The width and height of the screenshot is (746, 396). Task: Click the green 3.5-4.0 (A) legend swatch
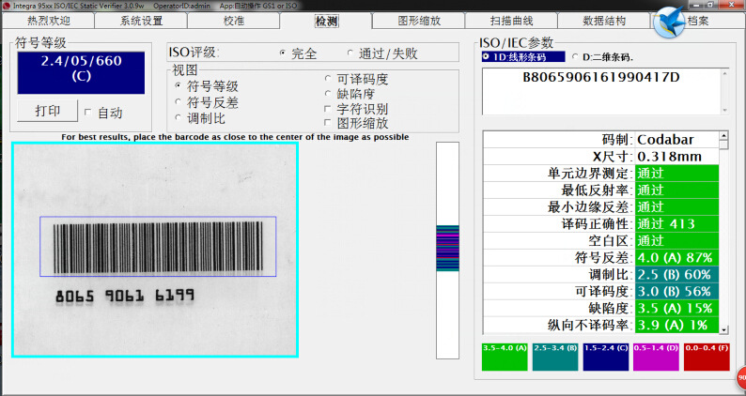coord(505,357)
